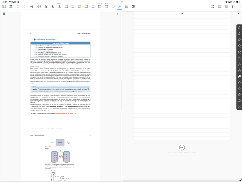Click the Wi-Fi icon in status bar
This screenshot has width=242, height=182.
(226, 2)
